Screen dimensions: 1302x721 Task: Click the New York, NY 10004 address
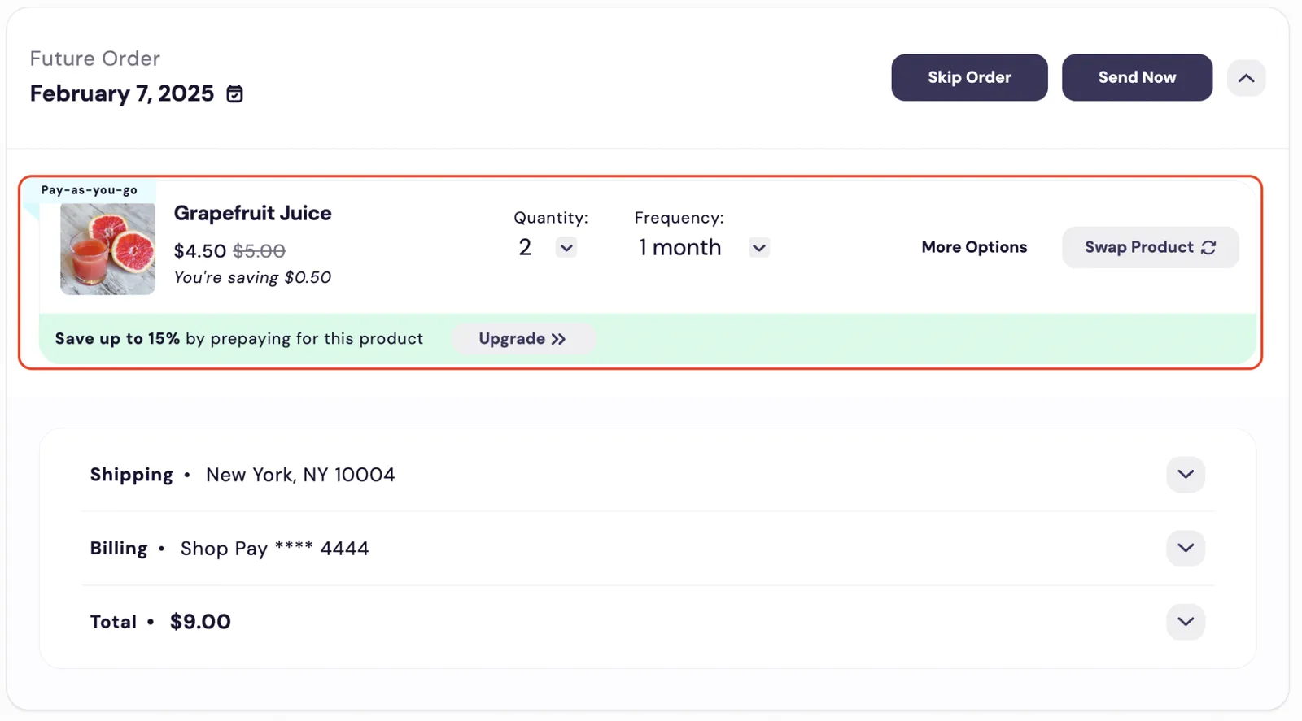point(300,475)
